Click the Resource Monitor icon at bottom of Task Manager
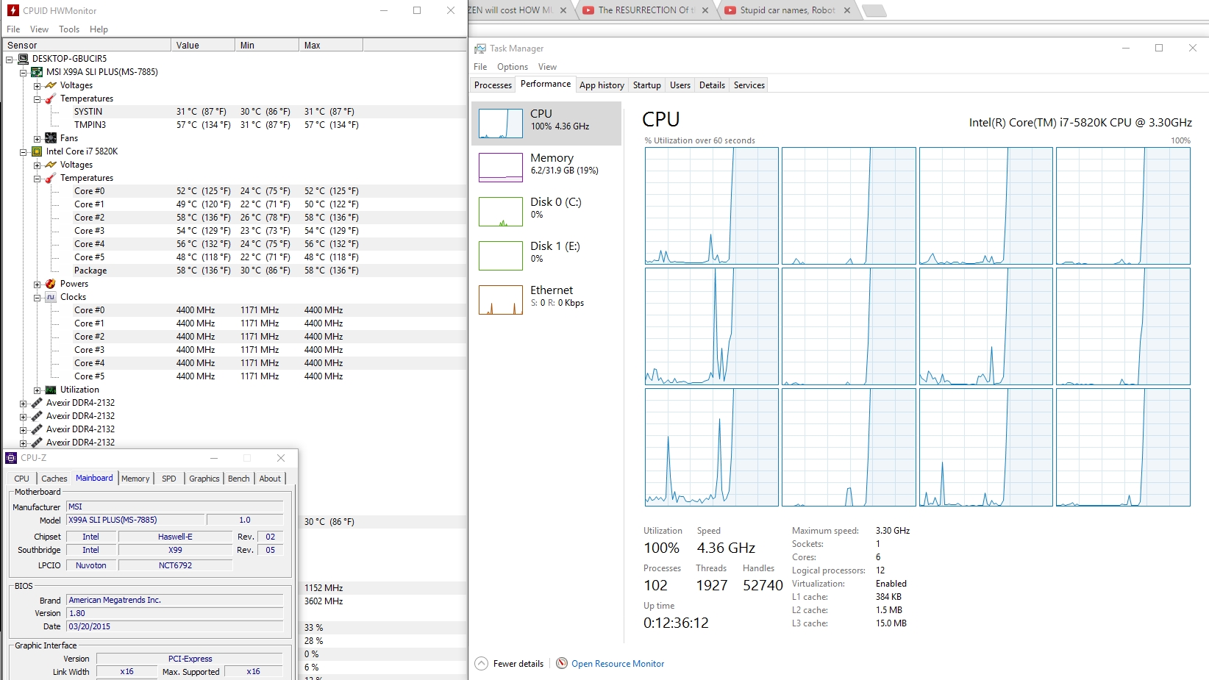This screenshot has width=1209, height=680. [x=562, y=663]
